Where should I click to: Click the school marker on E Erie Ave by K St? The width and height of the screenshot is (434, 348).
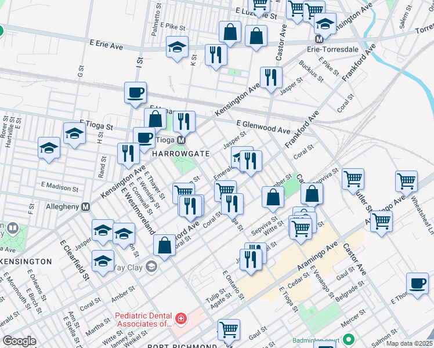pos(177,48)
